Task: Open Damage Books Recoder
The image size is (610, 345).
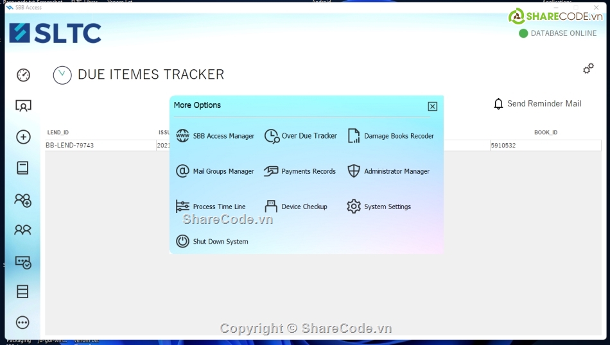Action: [x=390, y=136]
